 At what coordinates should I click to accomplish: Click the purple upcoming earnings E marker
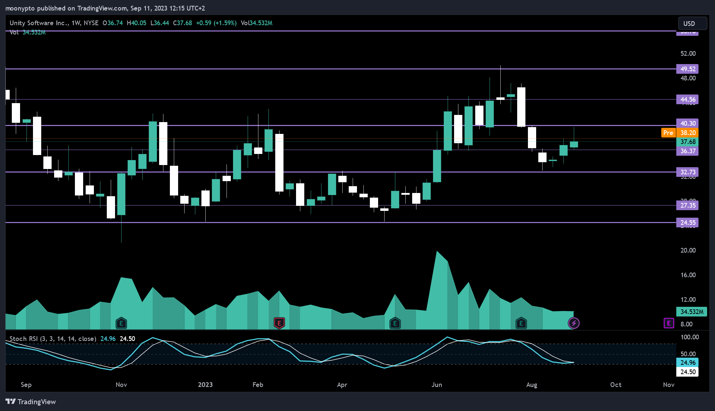(x=669, y=323)
